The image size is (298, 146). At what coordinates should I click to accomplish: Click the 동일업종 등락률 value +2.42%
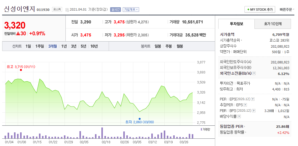[283, 133]
